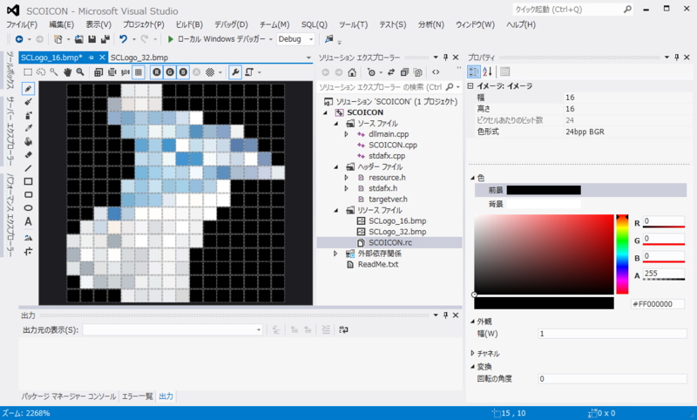Choose the irregular lasso selection tool

pos(41,72)
